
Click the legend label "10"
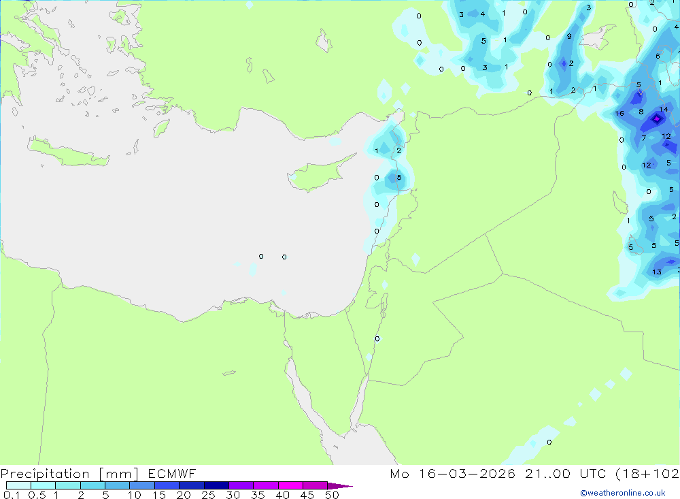[x=135, y=495]
